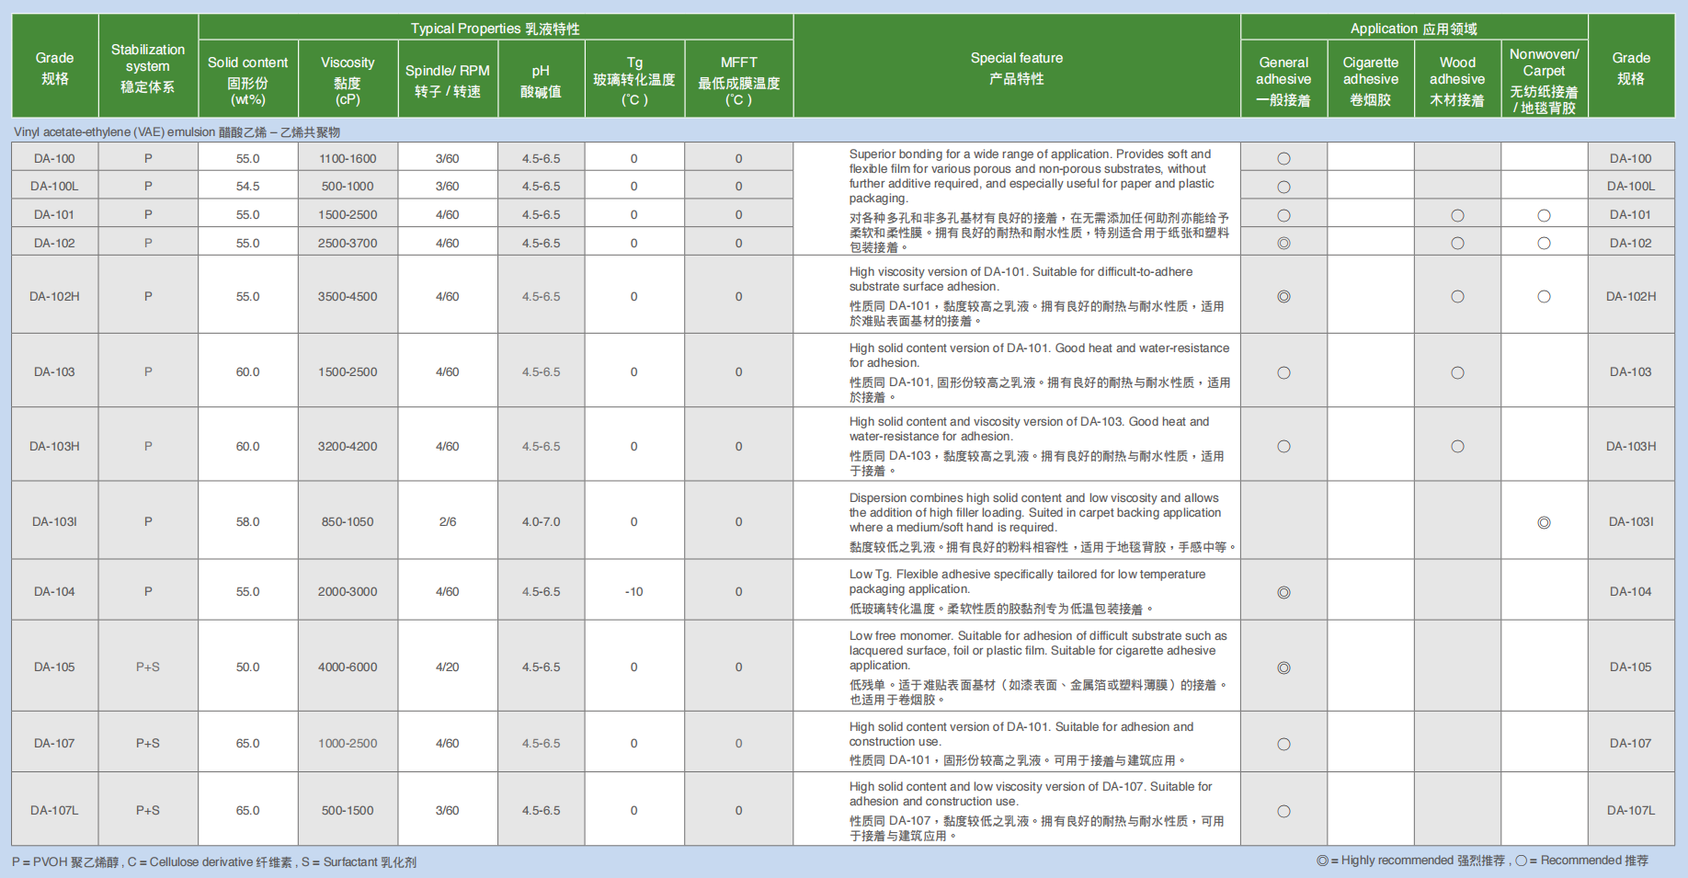
Task: Select the General adhesive circle for DA-107L
Action: pos(1283,812)
